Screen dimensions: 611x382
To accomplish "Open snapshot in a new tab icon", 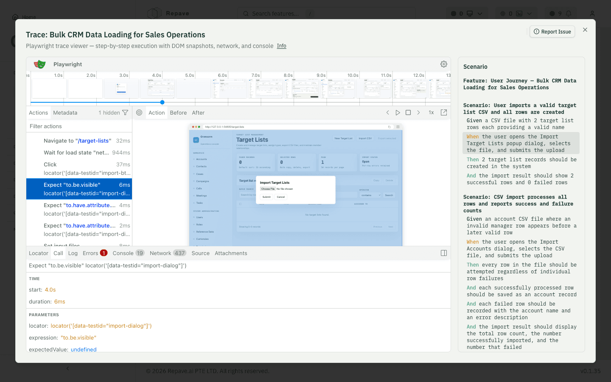I will pos(444,113).
